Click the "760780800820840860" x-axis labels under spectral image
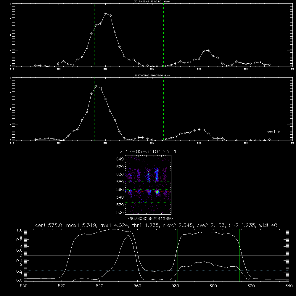296x296 pixels. click(150, 219)
